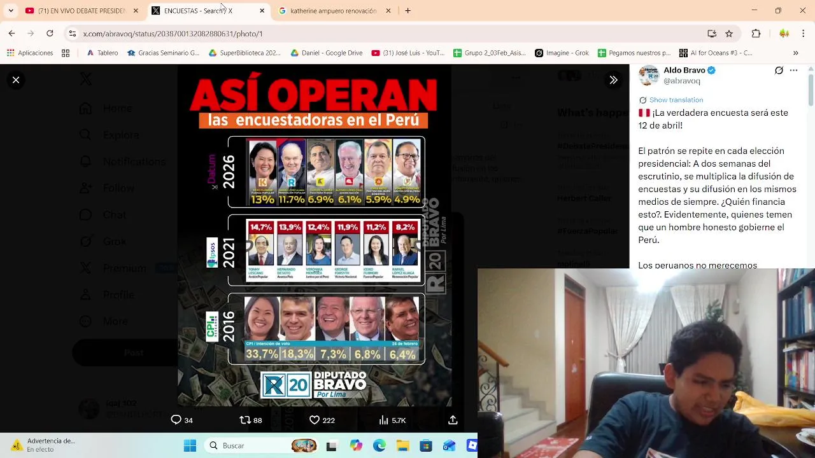Open Task View on the taskbar
The width and height of the screenshot is (815, 458).
331,446
